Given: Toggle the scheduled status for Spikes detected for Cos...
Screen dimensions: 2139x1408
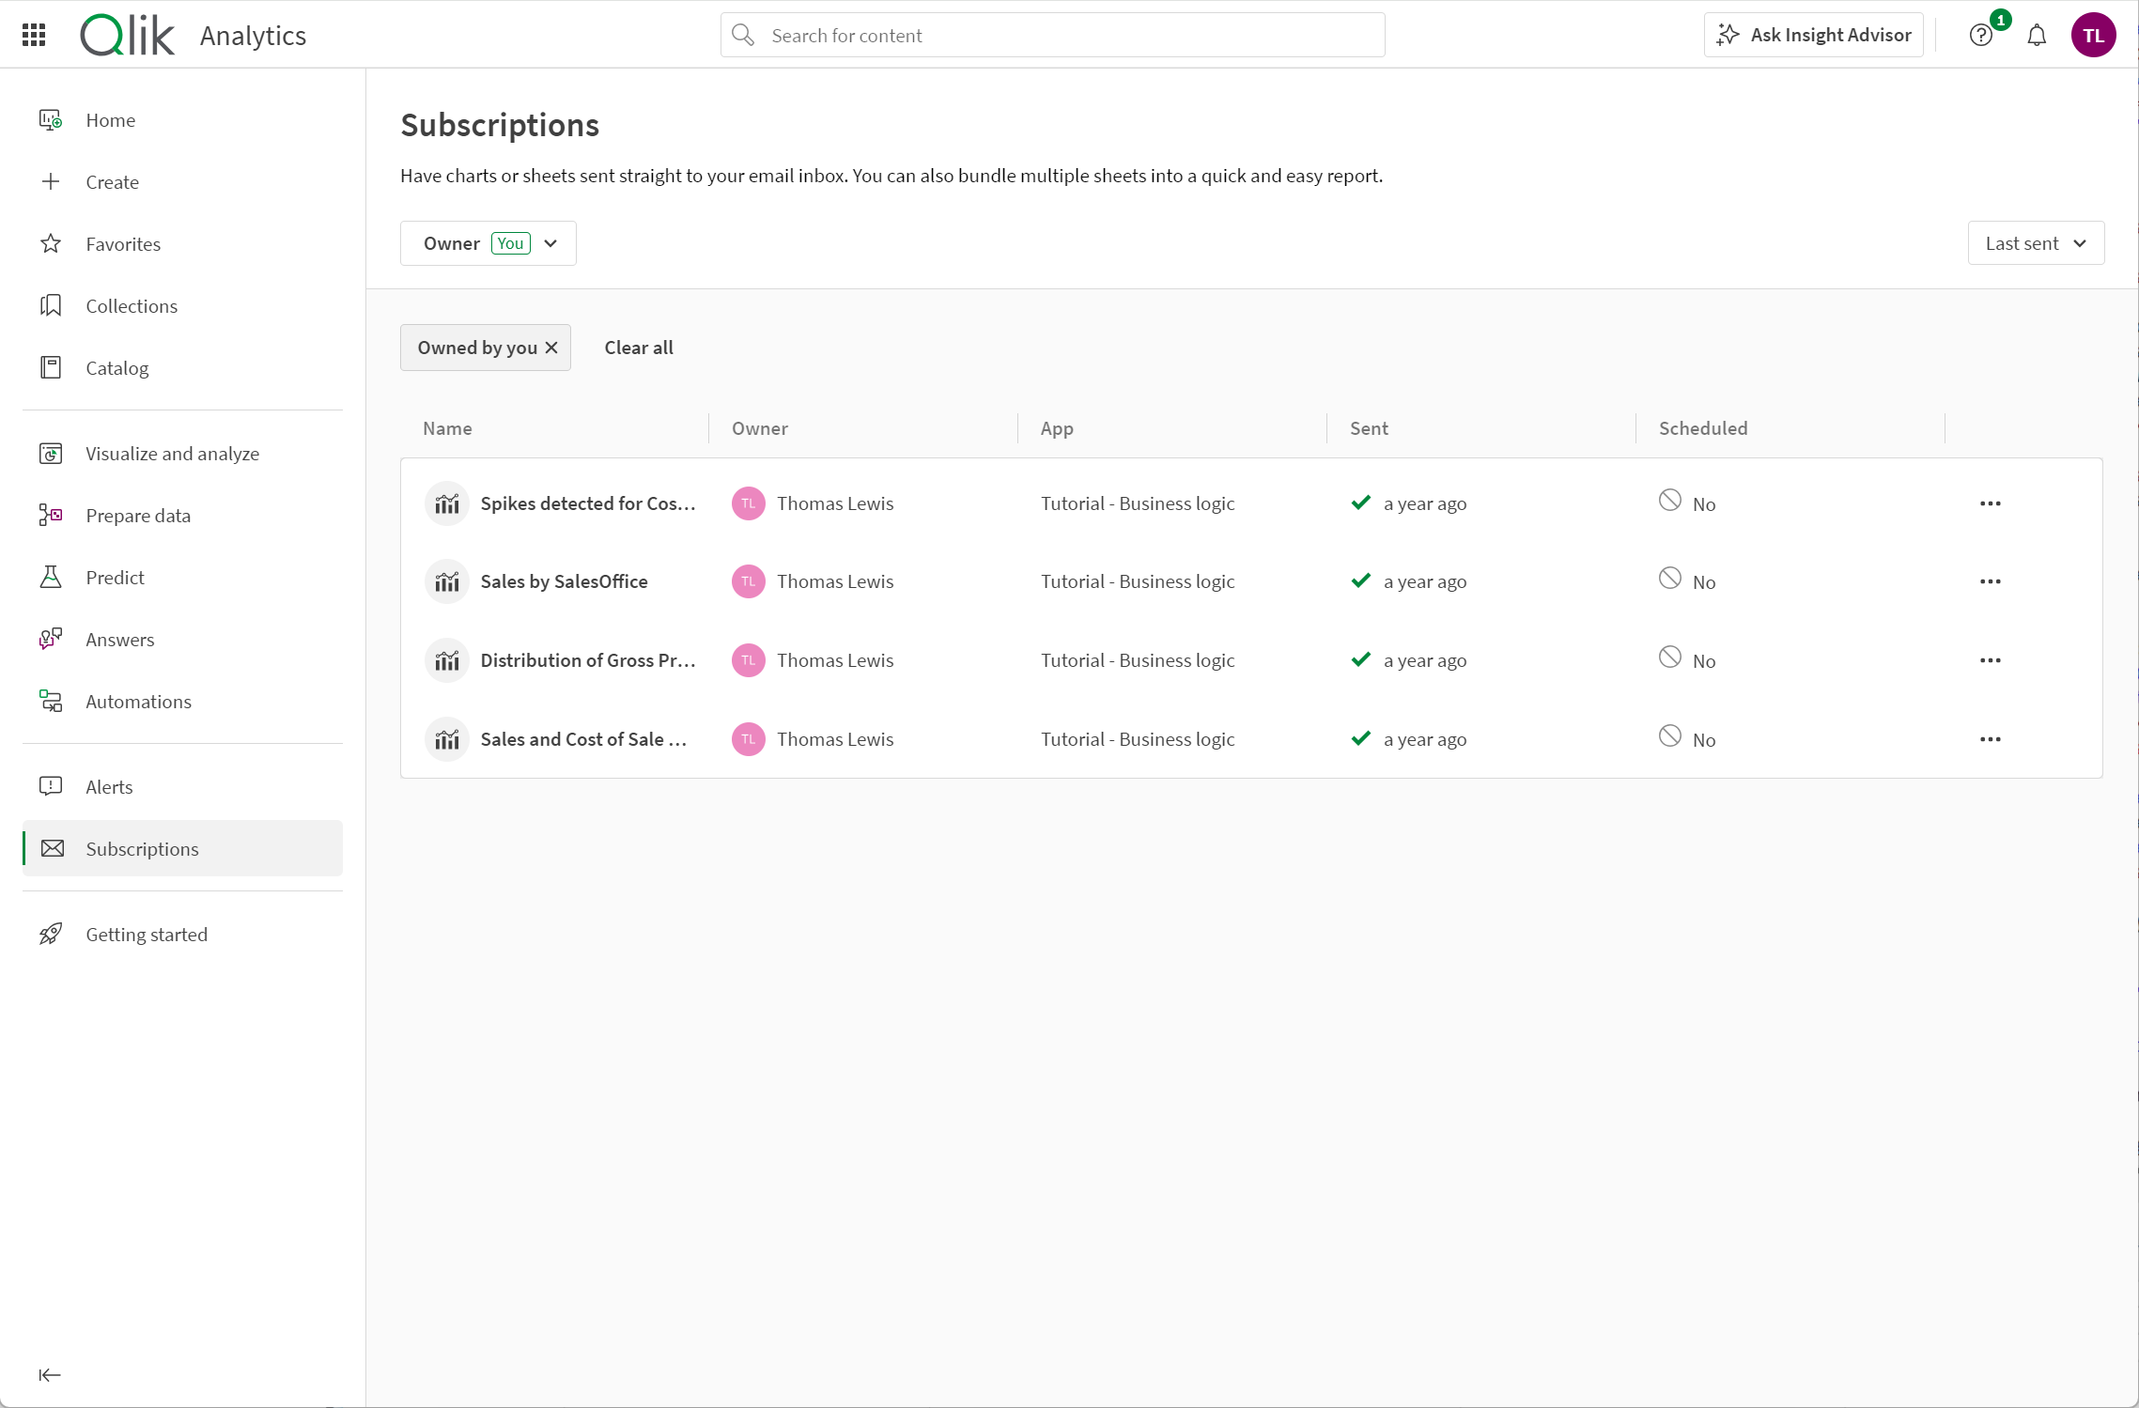Looking at the screenshot, I should (x=1669, y=503).
